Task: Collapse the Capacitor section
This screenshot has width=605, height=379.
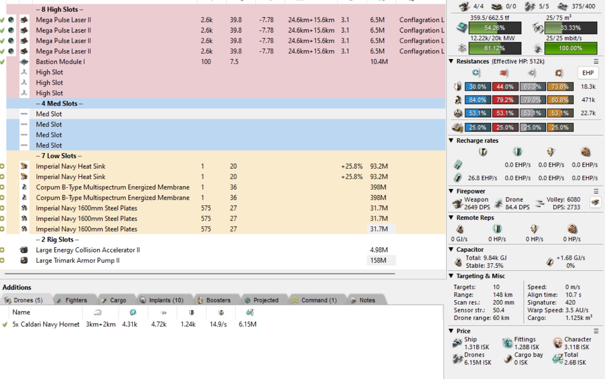Action: [x=451, y=249]
